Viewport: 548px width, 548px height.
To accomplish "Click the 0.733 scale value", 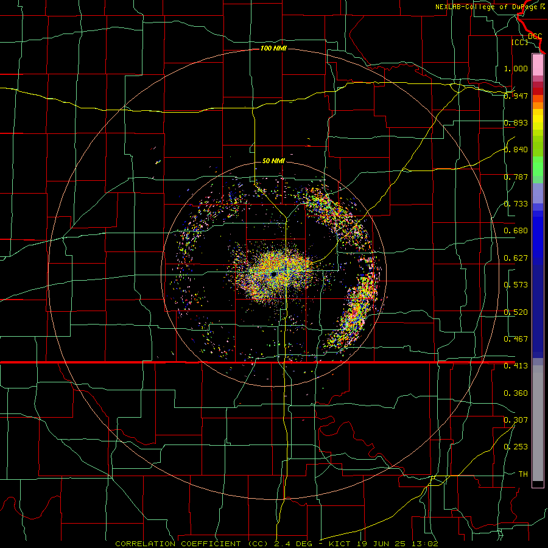I will 516,204.
